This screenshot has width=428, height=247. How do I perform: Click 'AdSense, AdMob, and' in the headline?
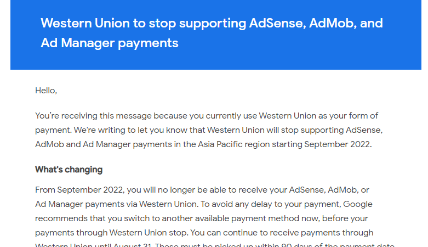(x=316, y=23)
